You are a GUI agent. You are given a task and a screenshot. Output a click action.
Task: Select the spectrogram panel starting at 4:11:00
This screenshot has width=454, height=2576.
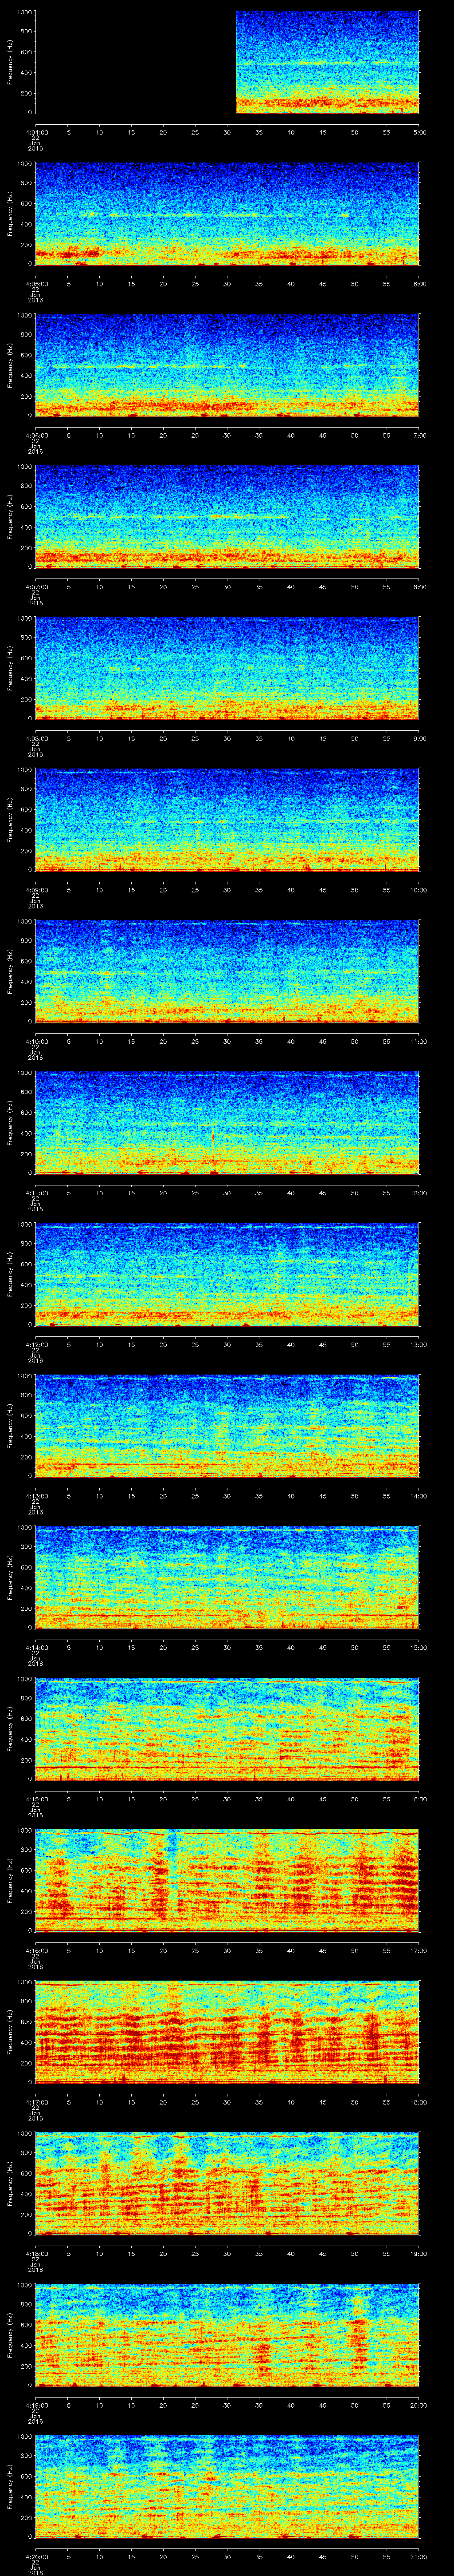point(227,1123)
